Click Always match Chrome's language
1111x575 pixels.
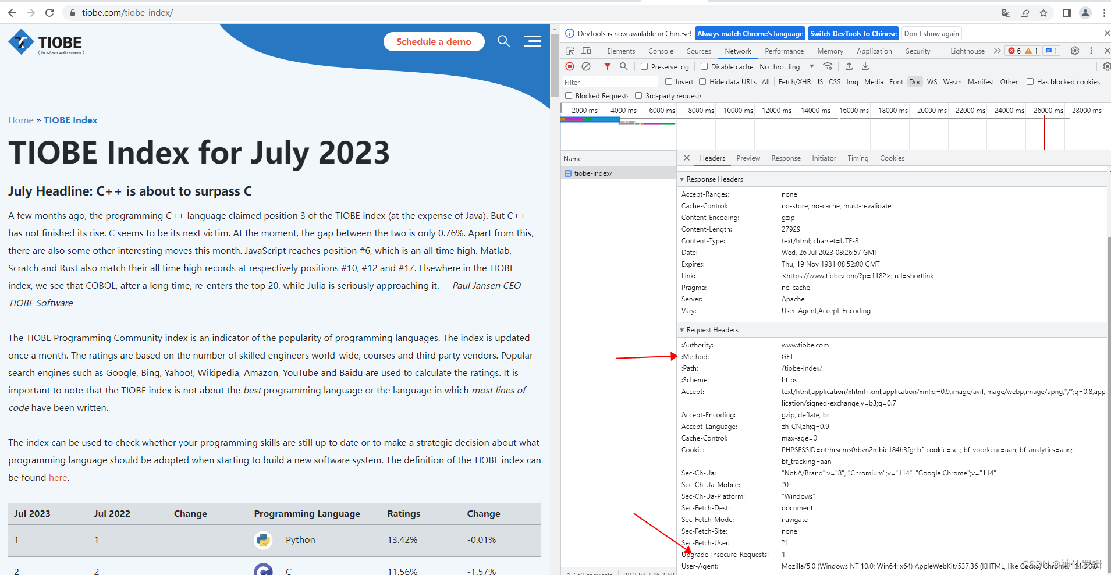(x=750, y=34)
